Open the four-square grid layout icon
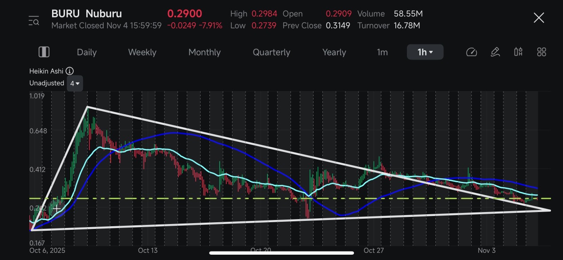 pos(541,52)
